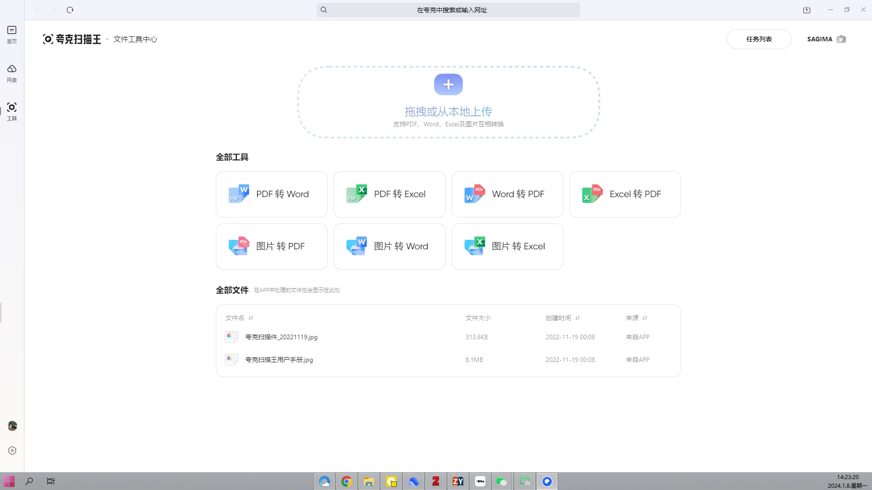This screenshot has width=872, height=490.
Task: Click the blue plus upload icon
Action: pos(448,84)
